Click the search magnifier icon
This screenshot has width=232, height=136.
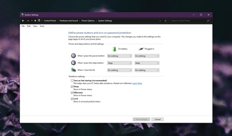pyautogui.click(x=208, y=21)
